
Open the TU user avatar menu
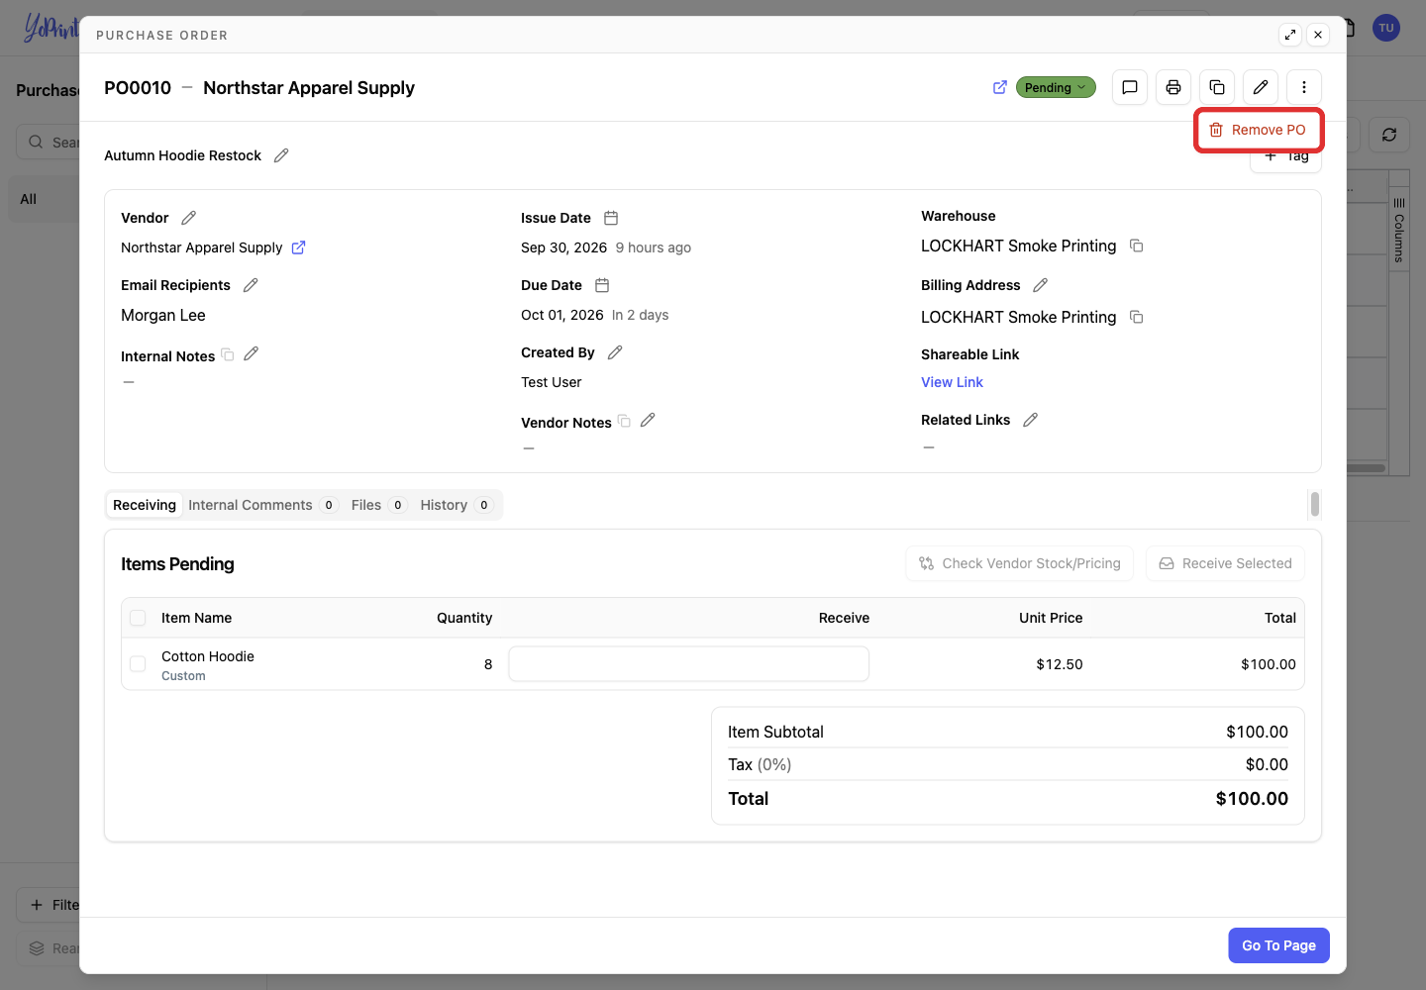1386,28
